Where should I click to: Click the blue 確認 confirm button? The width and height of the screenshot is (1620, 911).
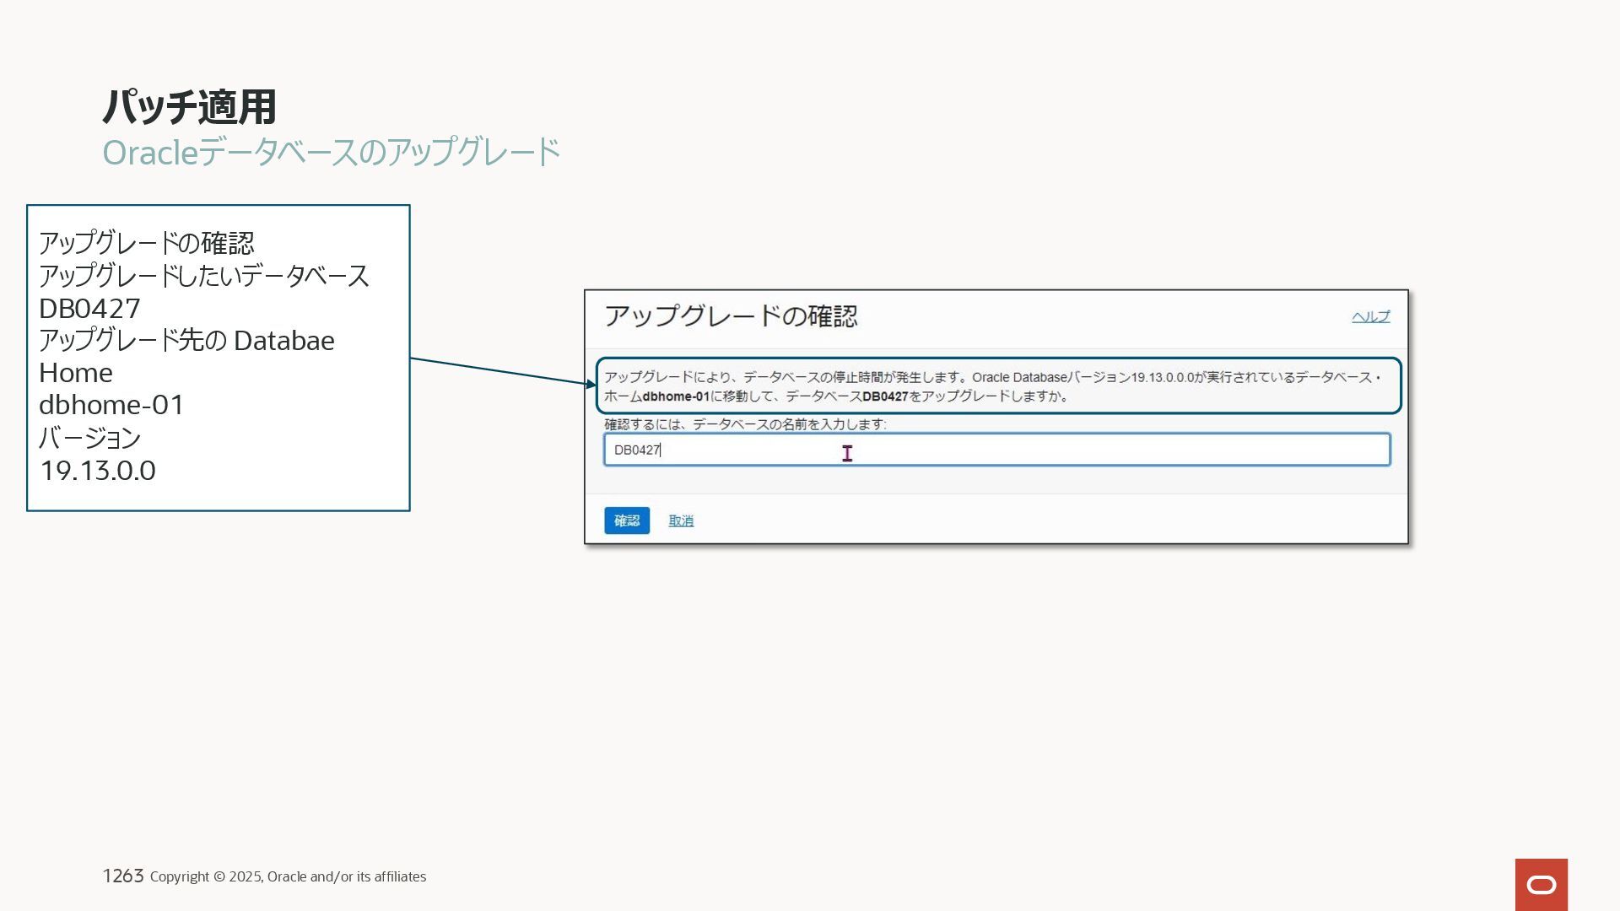(626, 520)
